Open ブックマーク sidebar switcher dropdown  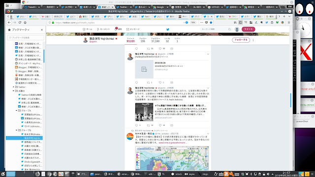pos(21,29)
